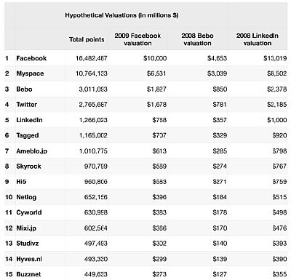291x280 pixels.
Task: Select the LinkedIn row name
Action: coord(29,120)
